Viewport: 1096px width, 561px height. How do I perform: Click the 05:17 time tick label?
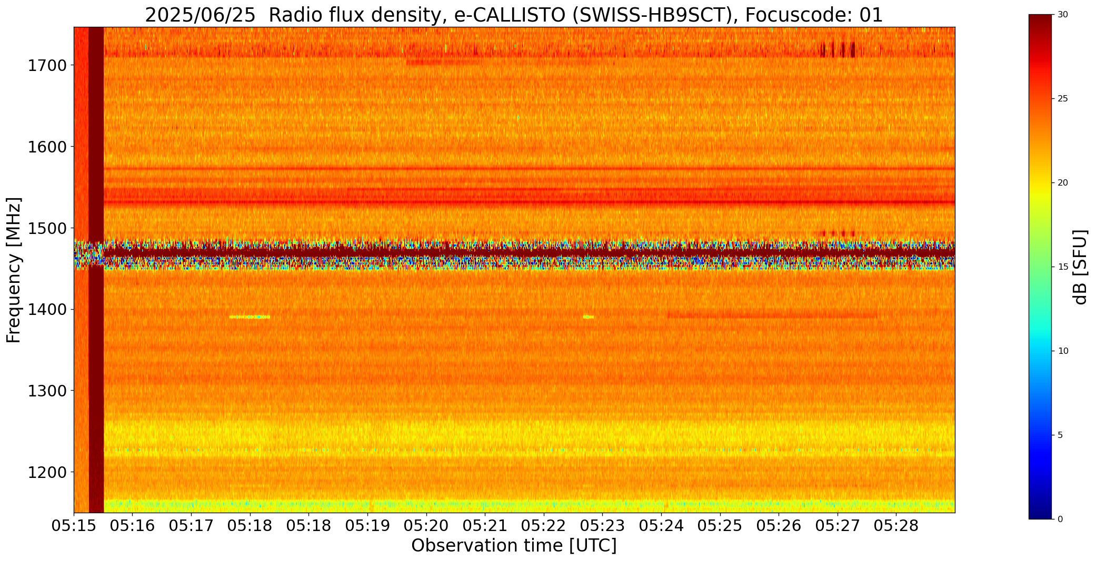tap(191, 526)
